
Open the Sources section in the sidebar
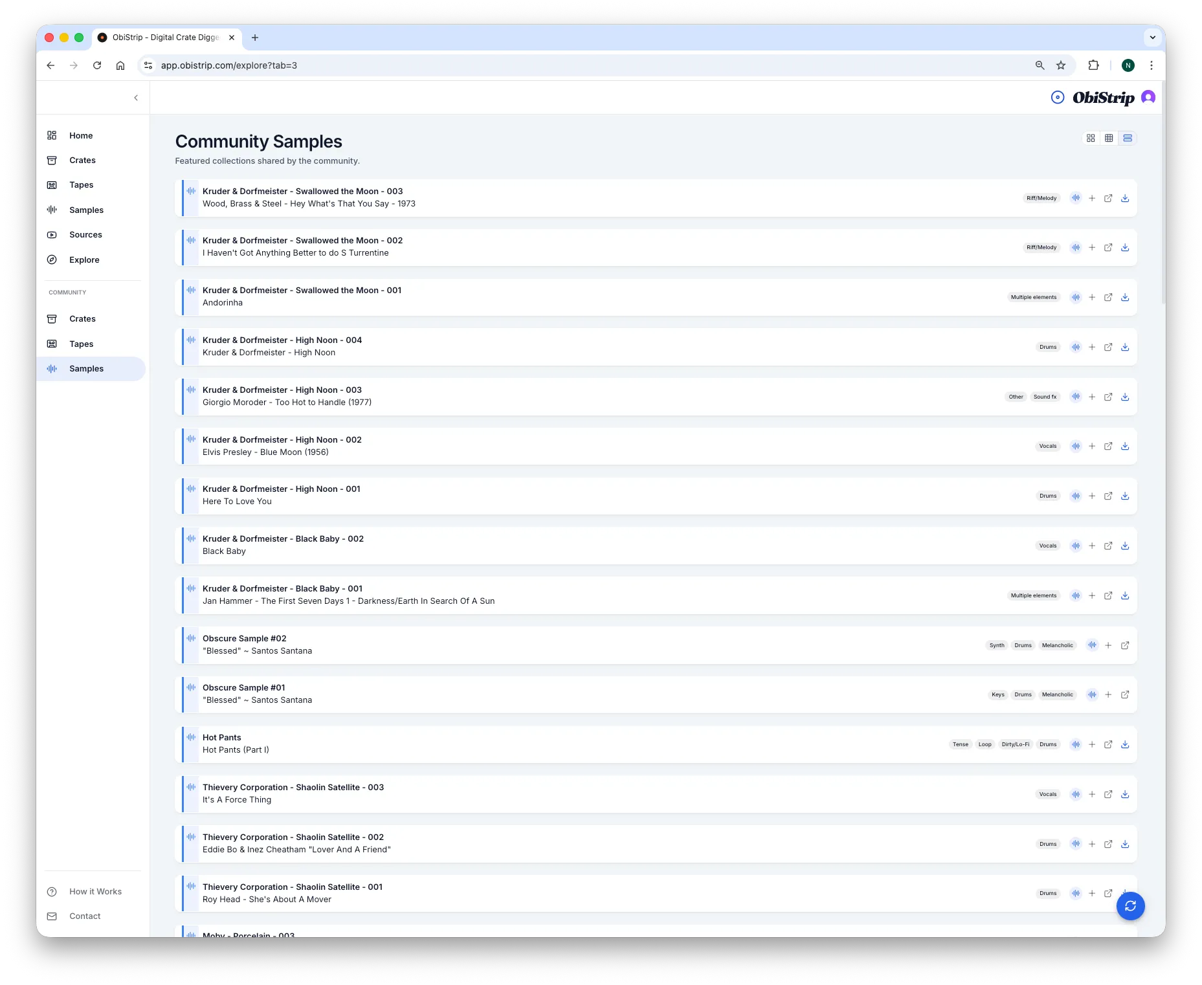[x=85, y=234]
